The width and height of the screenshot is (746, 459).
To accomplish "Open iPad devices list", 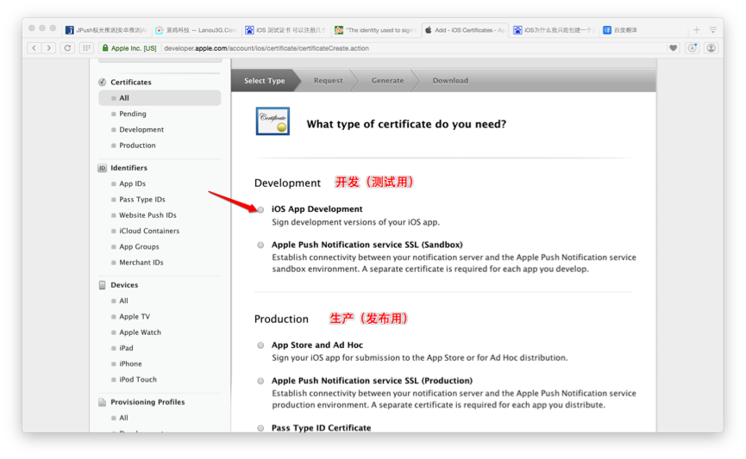I will click(126, 348).
